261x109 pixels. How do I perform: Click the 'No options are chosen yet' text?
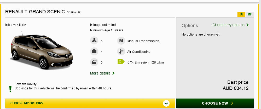pos(200,35)
